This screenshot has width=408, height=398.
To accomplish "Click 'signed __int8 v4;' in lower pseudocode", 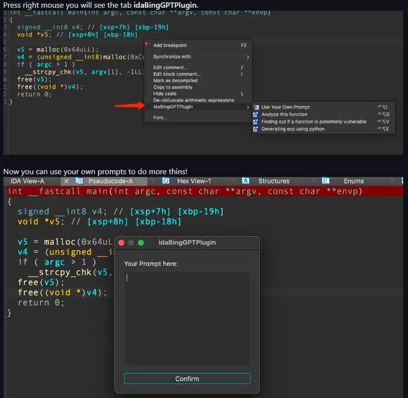I will point(62,212).
